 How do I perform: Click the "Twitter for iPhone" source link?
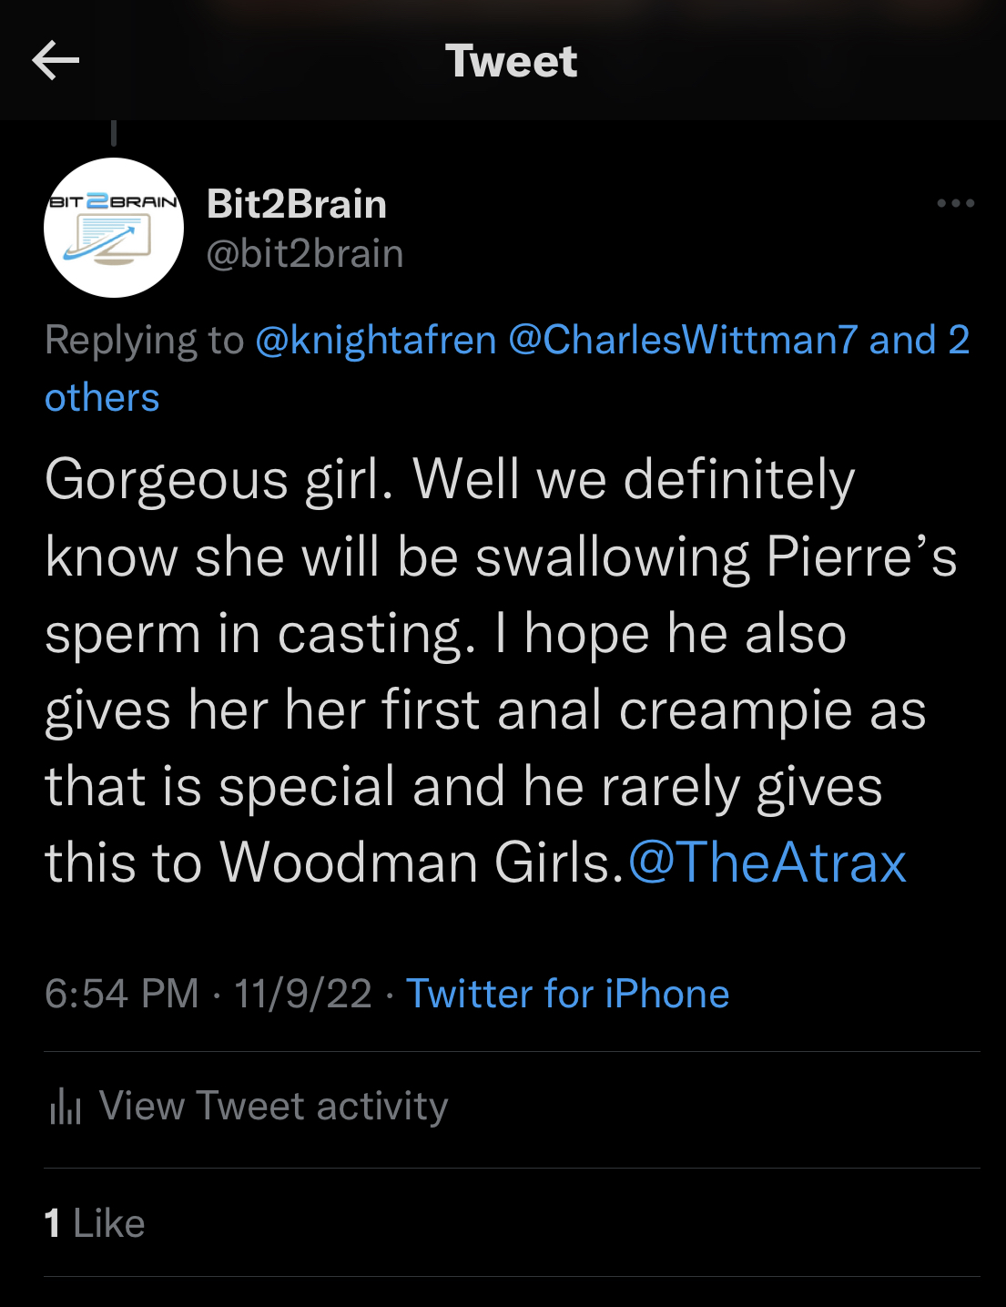pyautogui.click(x=567, y=994)
